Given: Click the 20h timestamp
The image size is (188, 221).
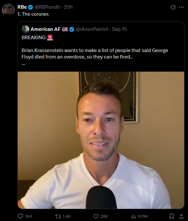Looking at the screenshot, I should pyautogui.click(x=68, y=7).
